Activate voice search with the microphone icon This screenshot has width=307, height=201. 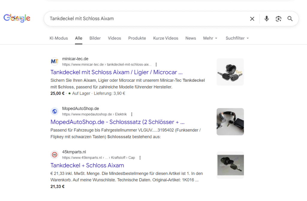pos(267,19)
